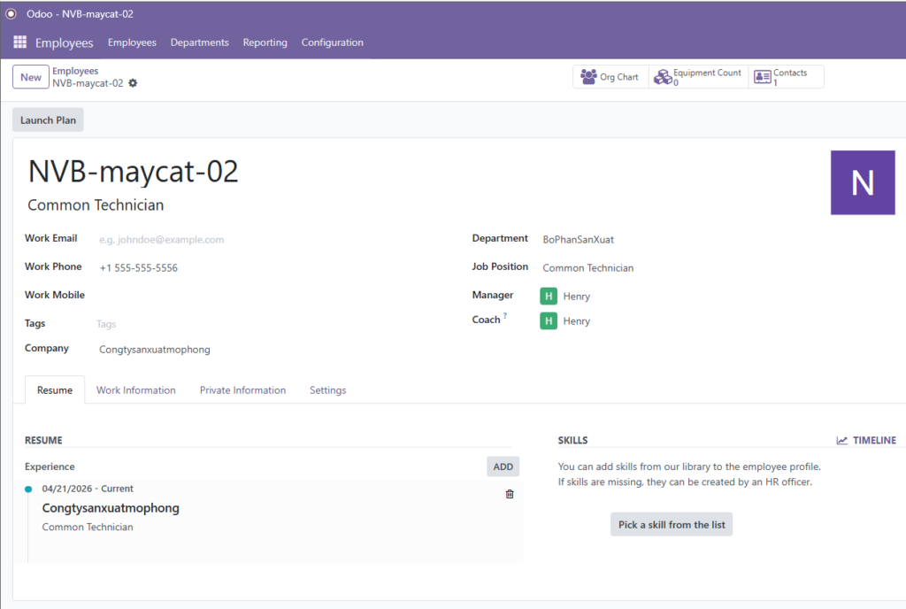Click Pick a skill from the list

coord(672,525)
